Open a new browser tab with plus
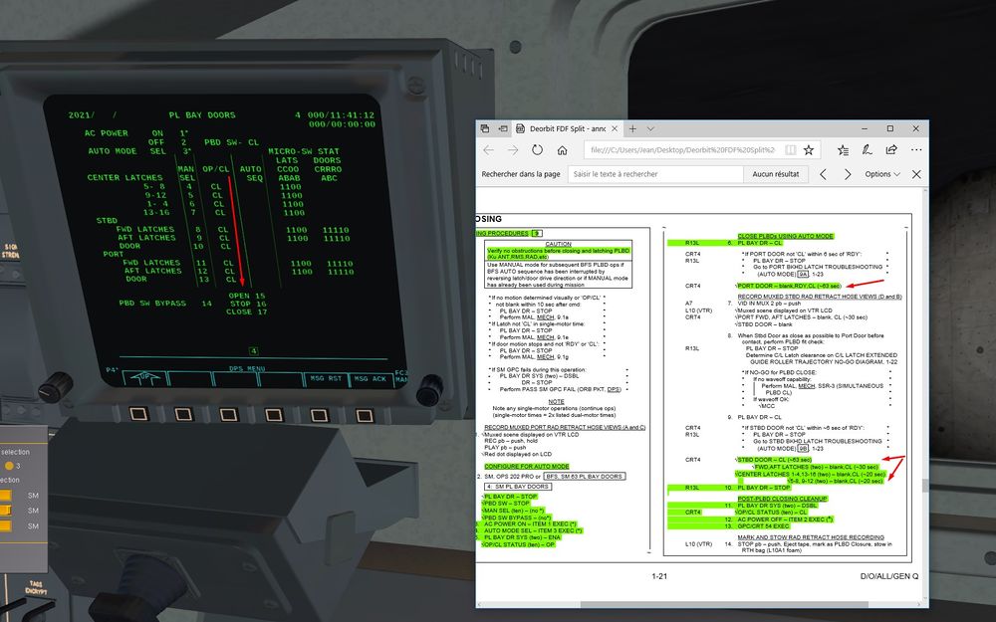The image size is (996, 622). tap(632, 128)
